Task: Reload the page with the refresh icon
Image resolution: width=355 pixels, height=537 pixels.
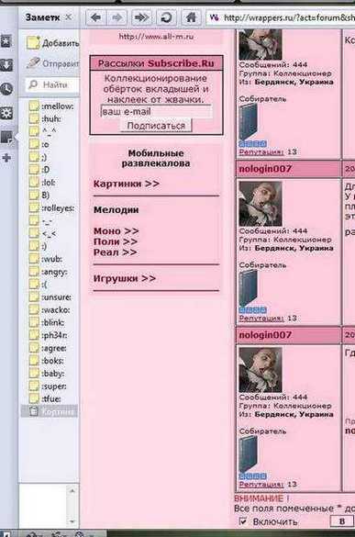Action: 166,17
